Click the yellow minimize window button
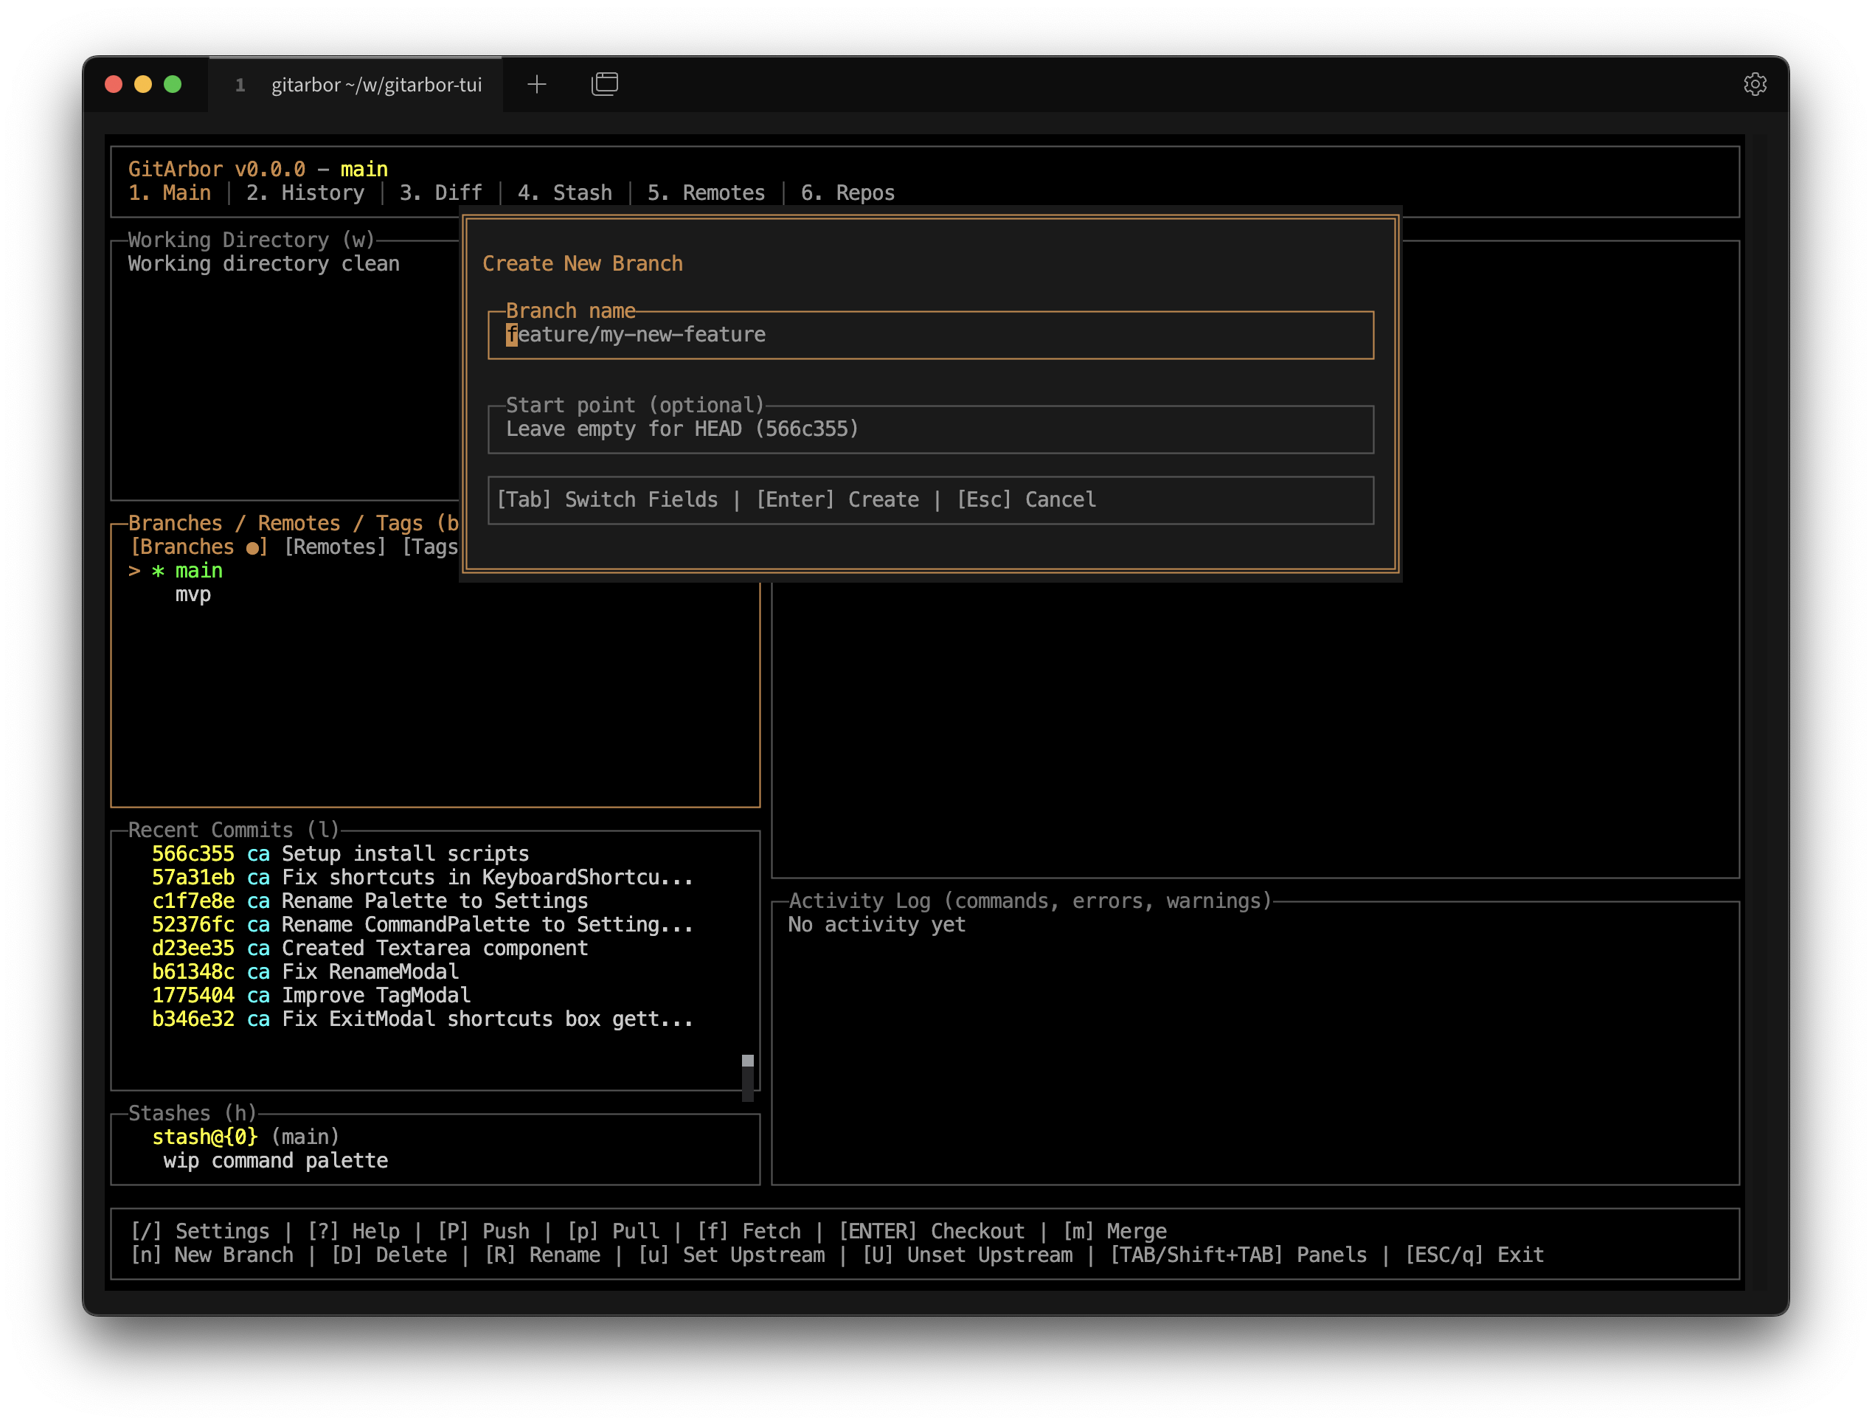1872x1425 pixels. tap(142, 84)
